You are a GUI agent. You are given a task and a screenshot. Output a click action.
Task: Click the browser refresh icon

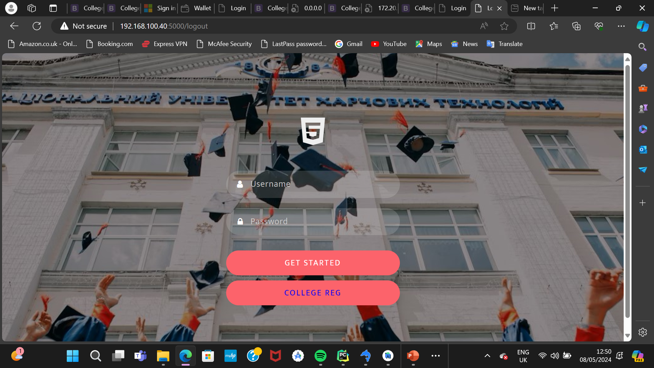tap(37, 26)
